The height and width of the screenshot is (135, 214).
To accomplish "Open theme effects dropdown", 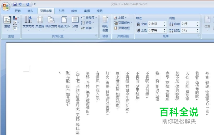I will point(16,28).
